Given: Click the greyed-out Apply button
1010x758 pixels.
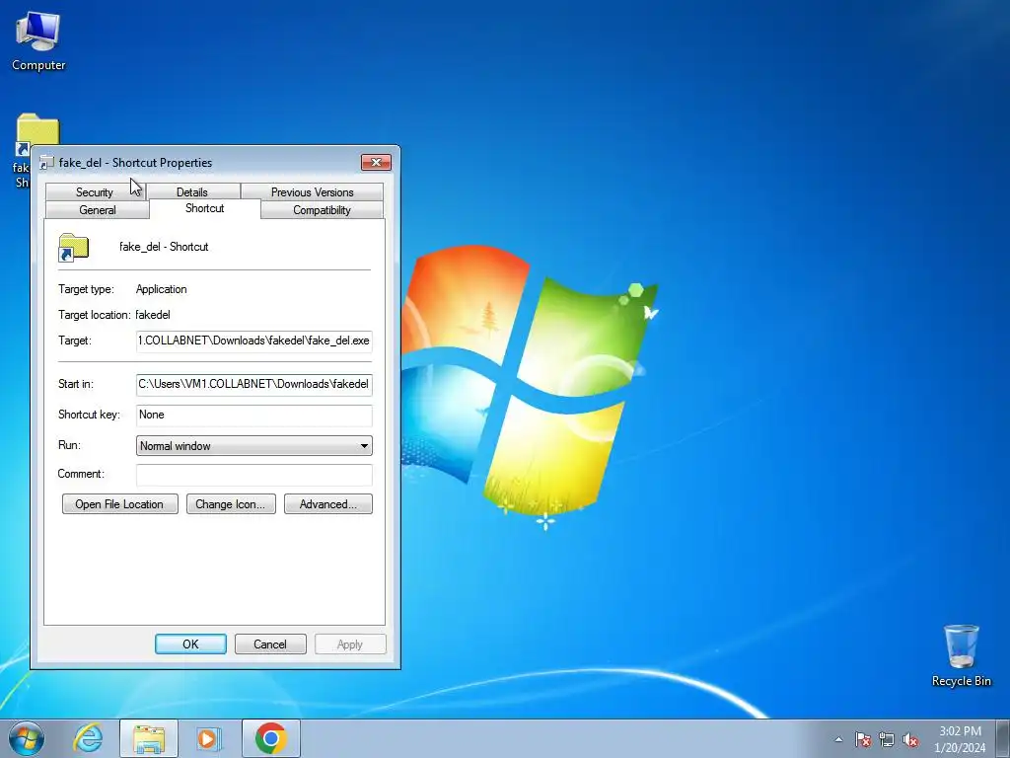Looking at the screenshot, I should tap(350, 644).
